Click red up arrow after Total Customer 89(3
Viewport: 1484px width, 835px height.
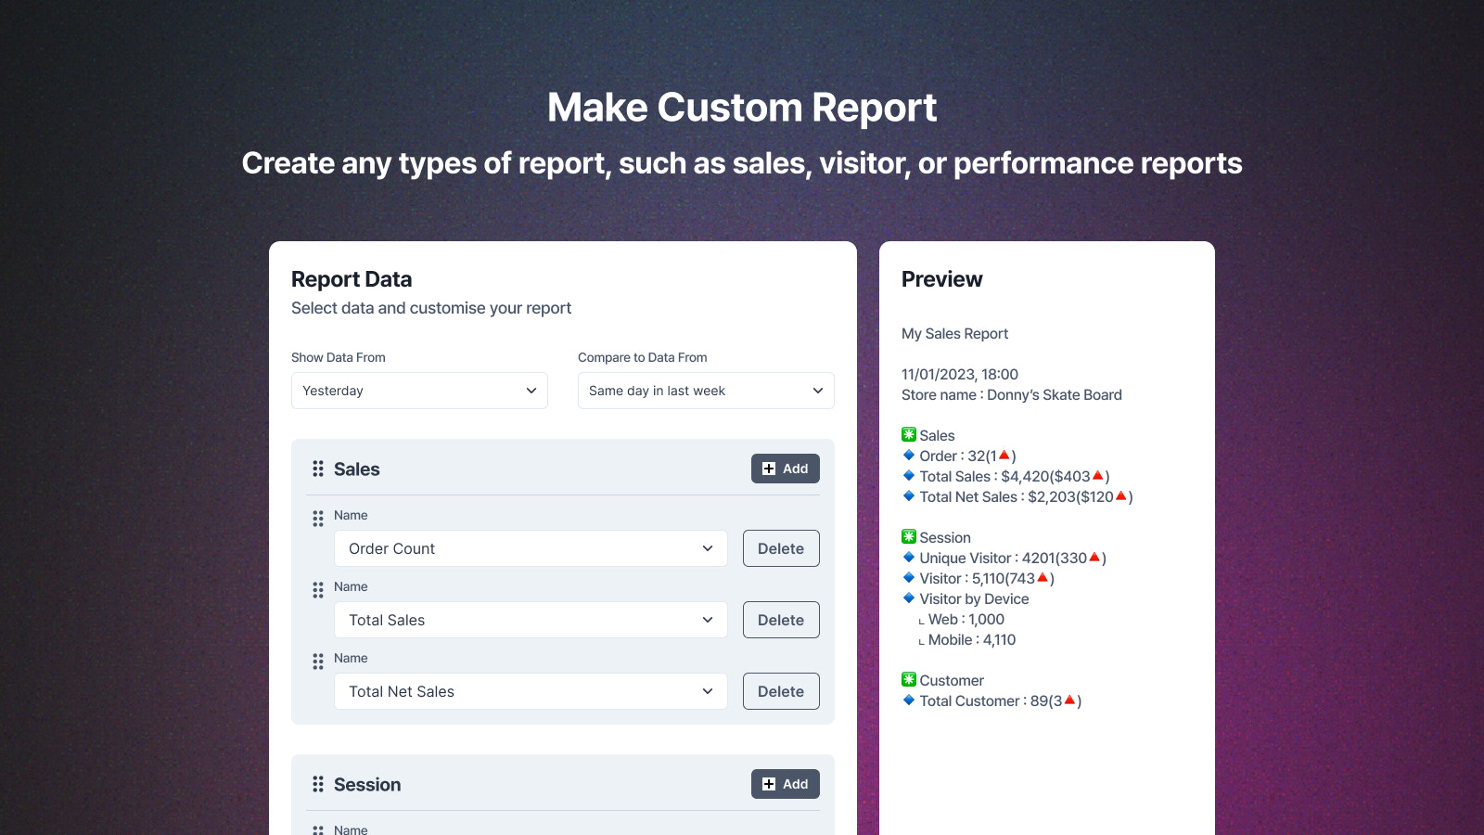[x=1069, y=700]
